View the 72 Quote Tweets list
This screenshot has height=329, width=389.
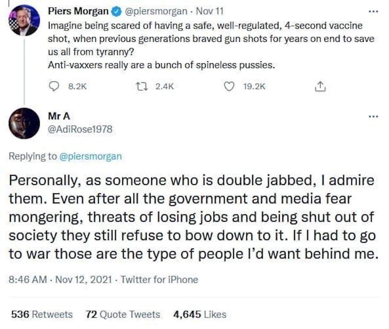(x=123, y=314)
